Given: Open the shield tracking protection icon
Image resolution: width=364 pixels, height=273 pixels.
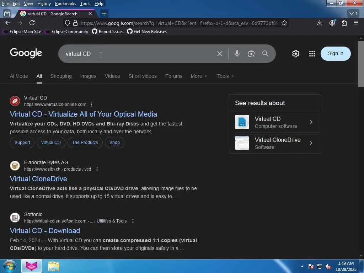Looking at the screenshot, I should coord(67,23).
